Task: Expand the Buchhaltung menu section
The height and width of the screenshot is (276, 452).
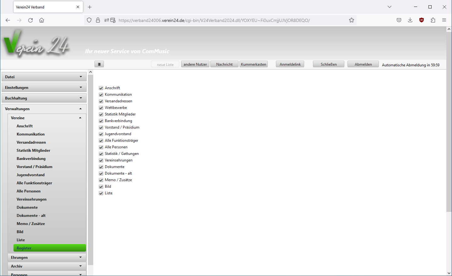Action: (x=44, y=98)
